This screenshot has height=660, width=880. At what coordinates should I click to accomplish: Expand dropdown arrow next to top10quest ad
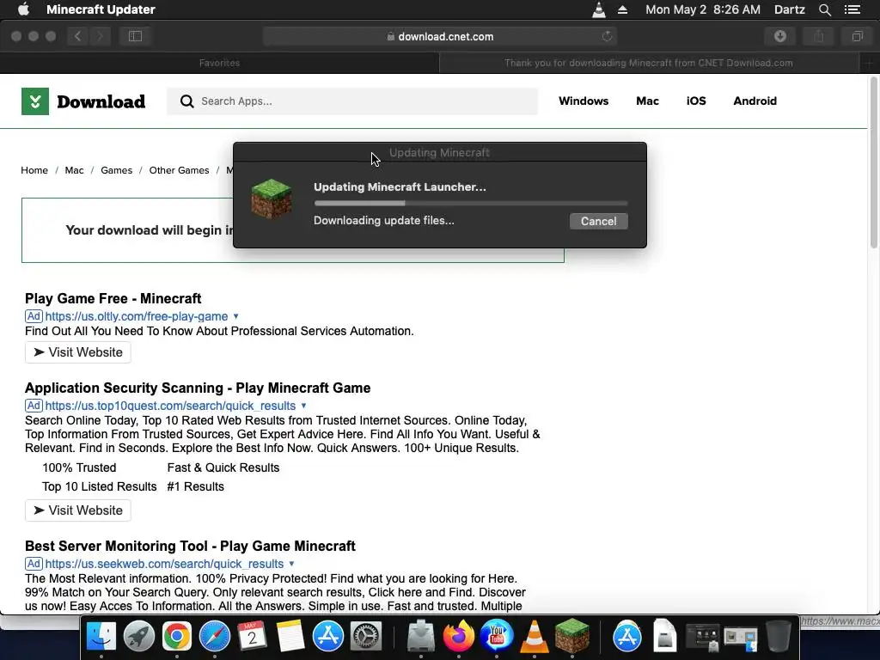pos(303,406)
